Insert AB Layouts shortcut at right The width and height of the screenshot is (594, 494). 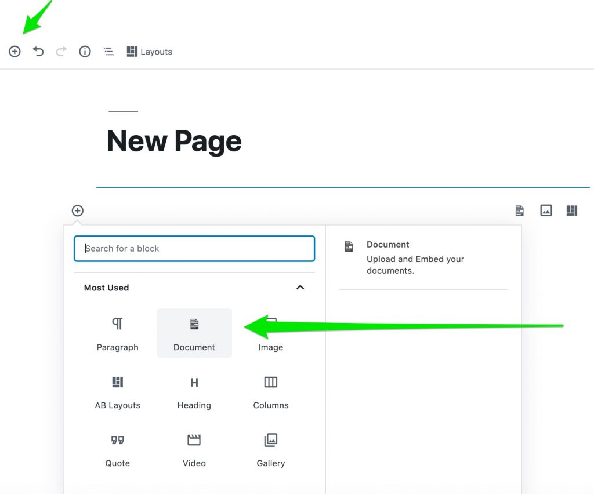[x=572, y=210]
